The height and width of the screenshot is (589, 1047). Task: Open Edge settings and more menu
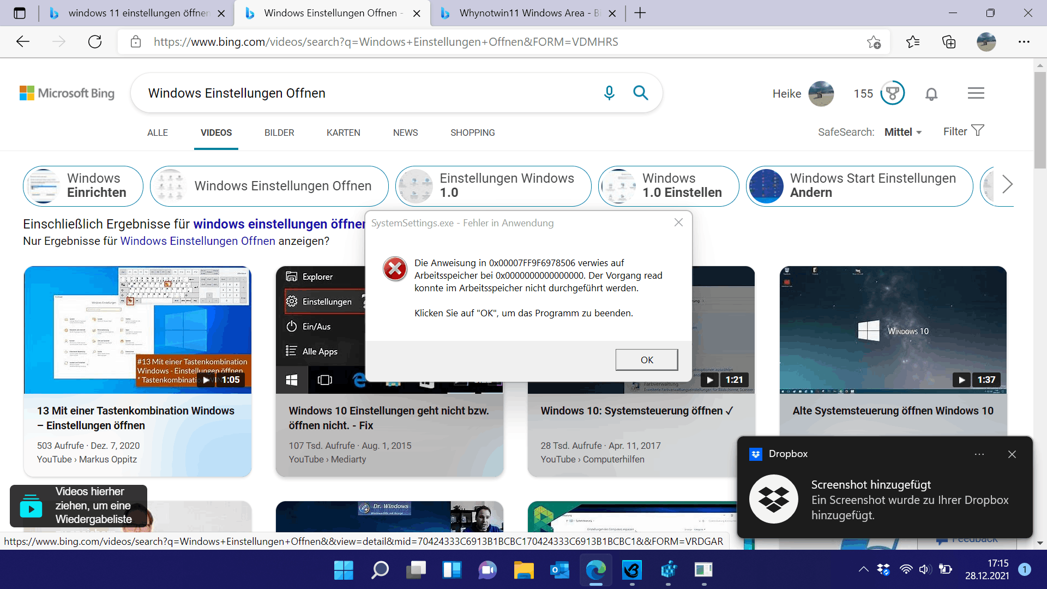coord(1024,42)
